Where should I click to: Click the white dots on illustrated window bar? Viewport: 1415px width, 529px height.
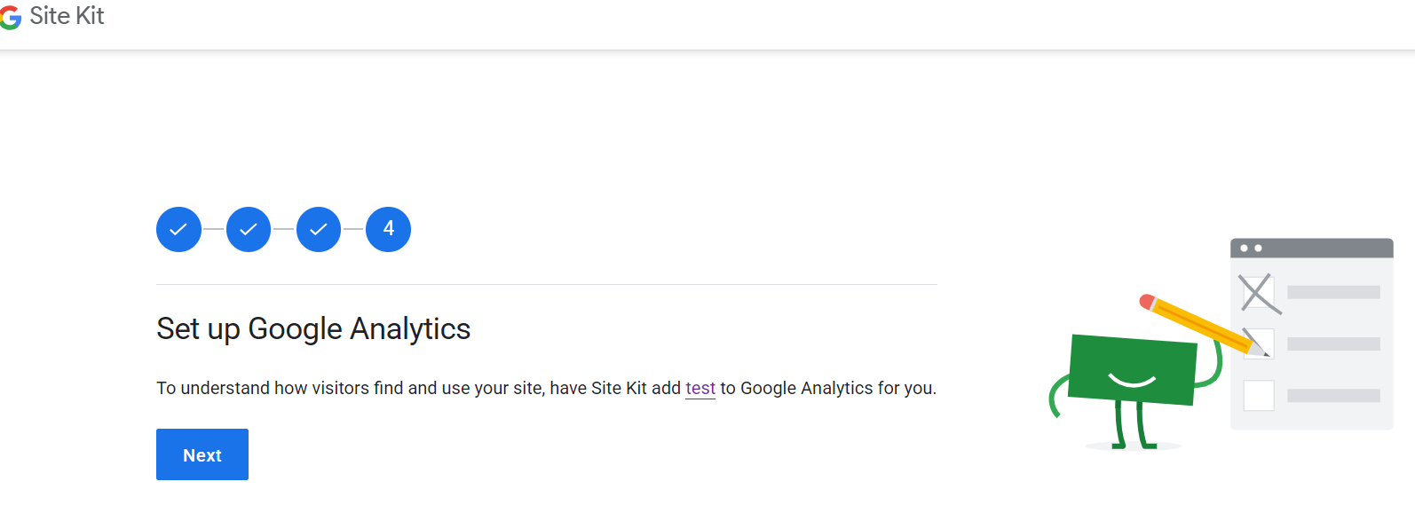(x=1251, y=248)
